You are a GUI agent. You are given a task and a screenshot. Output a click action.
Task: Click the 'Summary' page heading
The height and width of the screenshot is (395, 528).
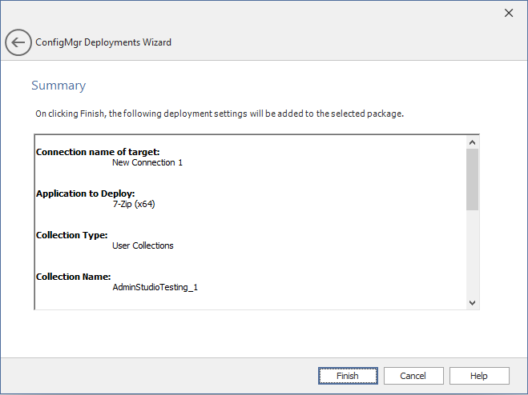[x=58, y=86]
